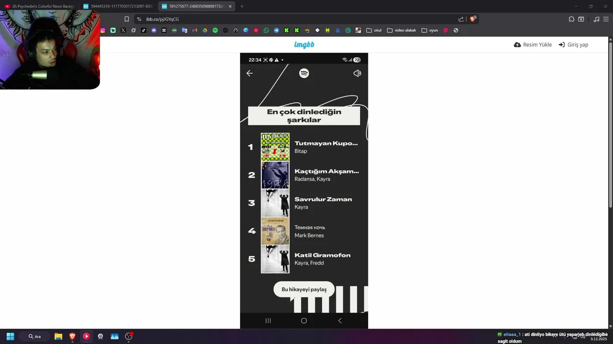Viewport: 613px width, 344px height.
Task: Click the En çok dinlediğin şarkılar heading
Action: (x=304, y=116)
